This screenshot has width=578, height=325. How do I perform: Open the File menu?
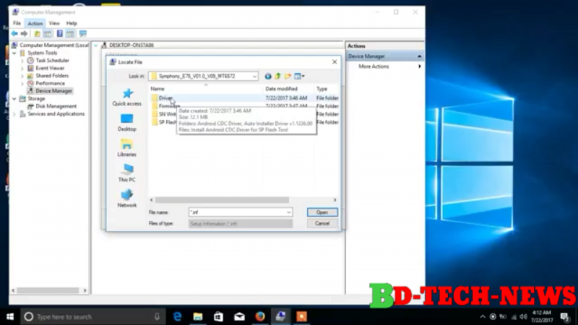coord(17,23)
